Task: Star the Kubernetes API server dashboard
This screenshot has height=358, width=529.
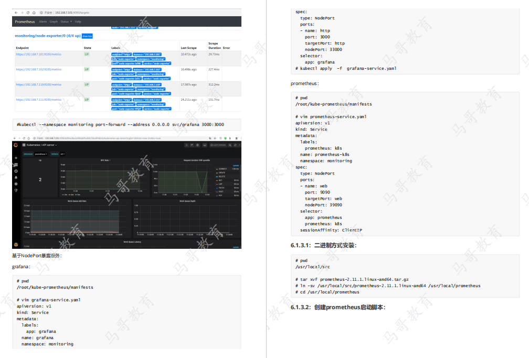Action: coord(186,145)
